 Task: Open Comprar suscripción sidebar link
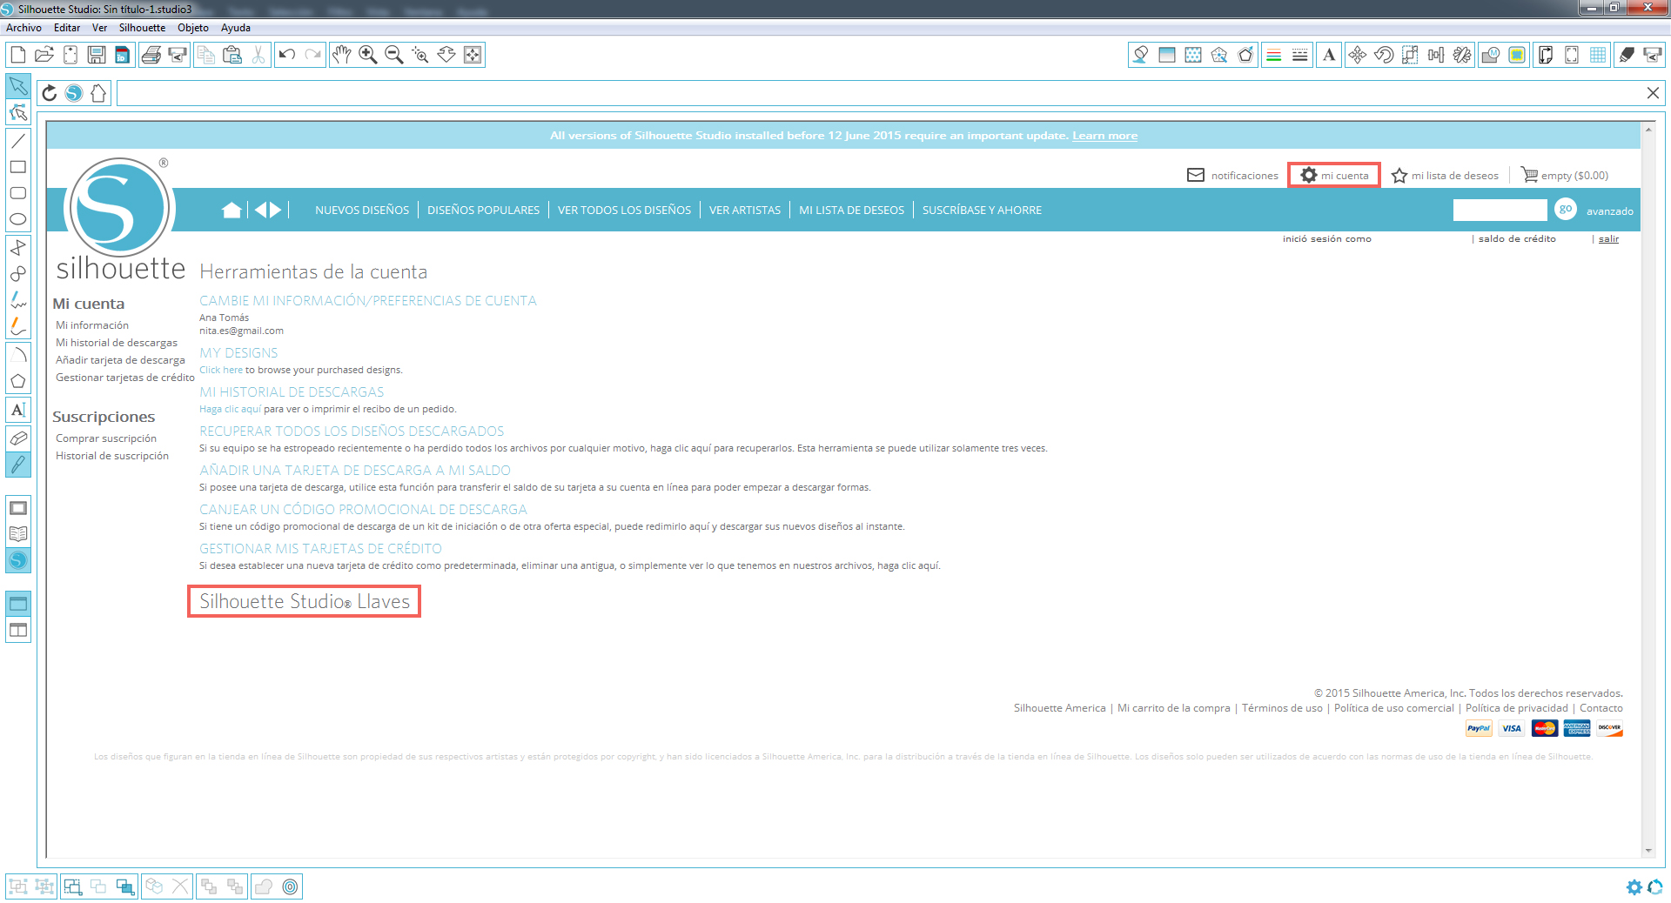[106, 438]
